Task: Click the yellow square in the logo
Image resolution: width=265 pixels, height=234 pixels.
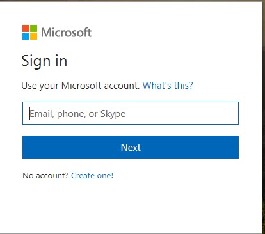Action: (x=33, y=36)
